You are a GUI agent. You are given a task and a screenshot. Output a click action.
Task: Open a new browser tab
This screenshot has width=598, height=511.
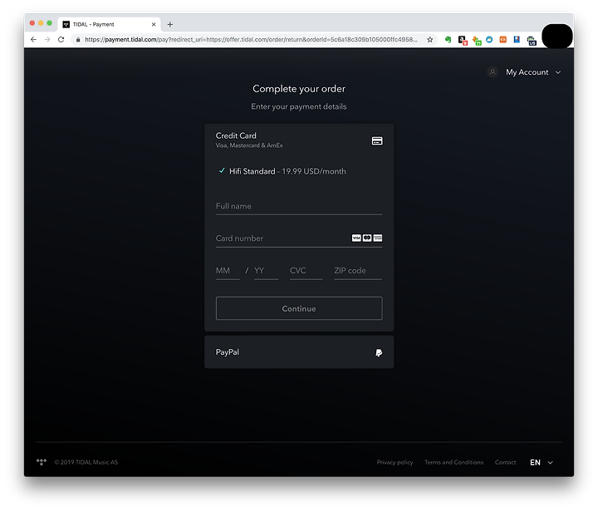170,24
